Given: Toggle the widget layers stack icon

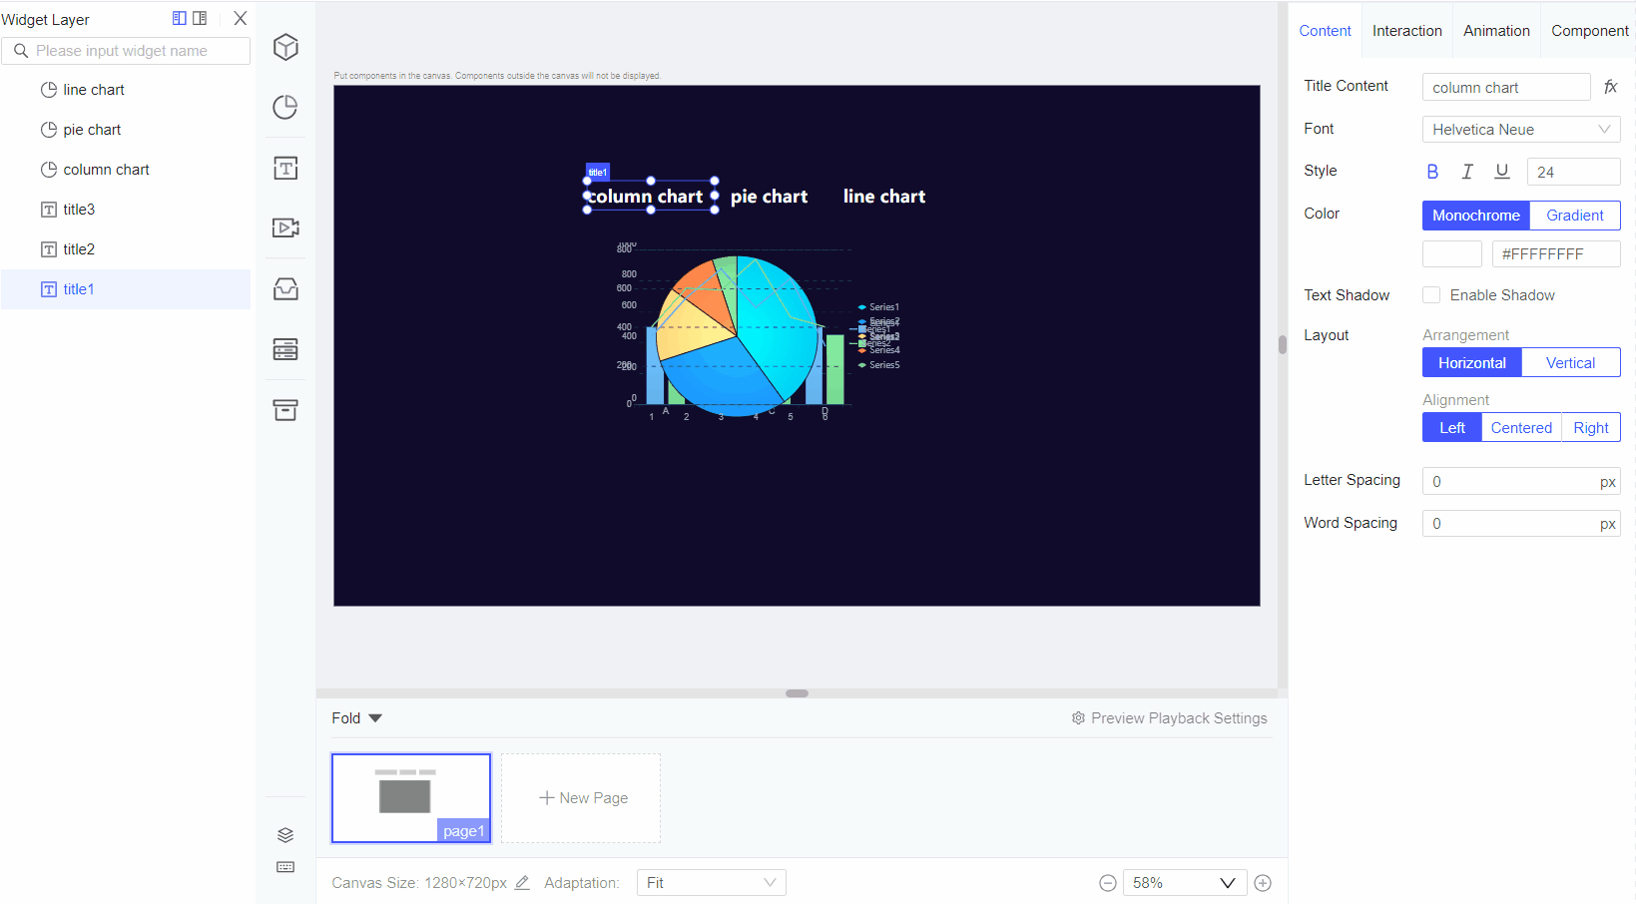Looking at the screenshot, I should (x=285, y=835).
